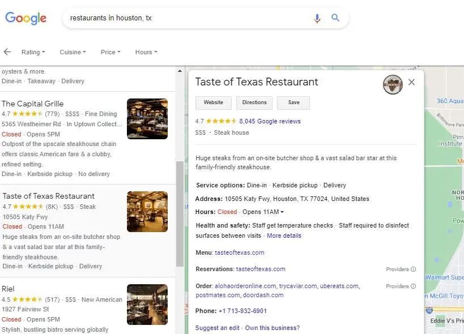Go back using the left arrow icon

[x=7, y=52]
